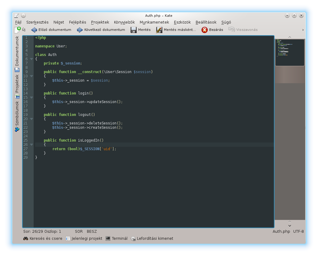Open the Eszközök menu
Image resolution: width=318 pixels, height=256 pixels.
coord(182,22)
